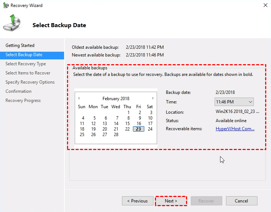The width and height of the screenshot is (271, 212).
Task: Select February 19 in the calendar
Action: click(93, 129)
